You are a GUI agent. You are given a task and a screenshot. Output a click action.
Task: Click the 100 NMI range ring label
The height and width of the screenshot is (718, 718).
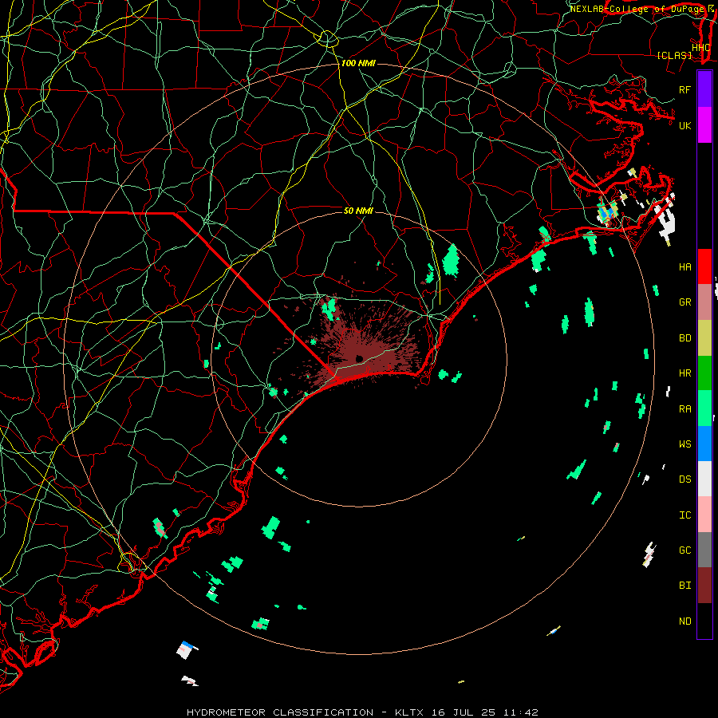coord(358,63)
